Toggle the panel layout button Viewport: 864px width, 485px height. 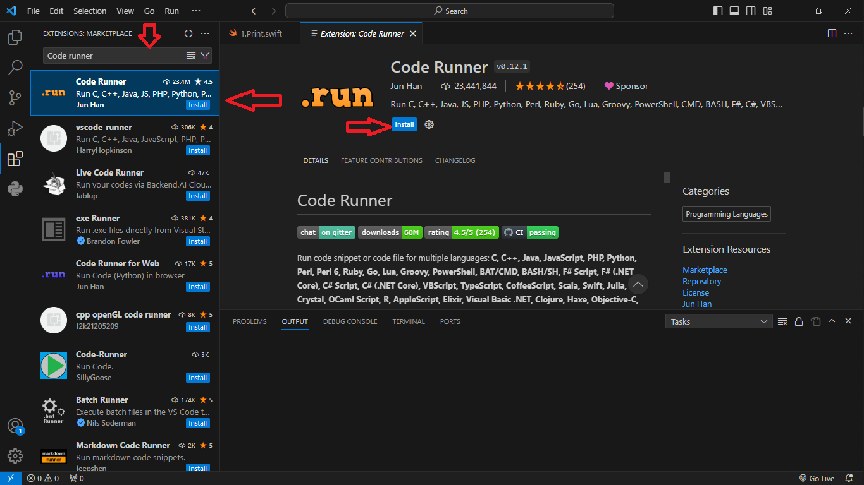pos(734,11)
